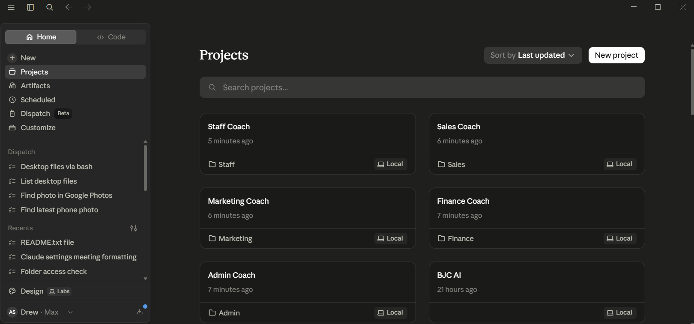Open the Finance Coach project
Image resolution: width=694 pixels, height=324 pixels.
(537, 218)
